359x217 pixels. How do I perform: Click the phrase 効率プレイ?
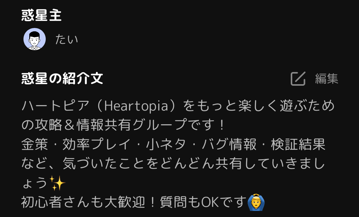coord(96,144)
